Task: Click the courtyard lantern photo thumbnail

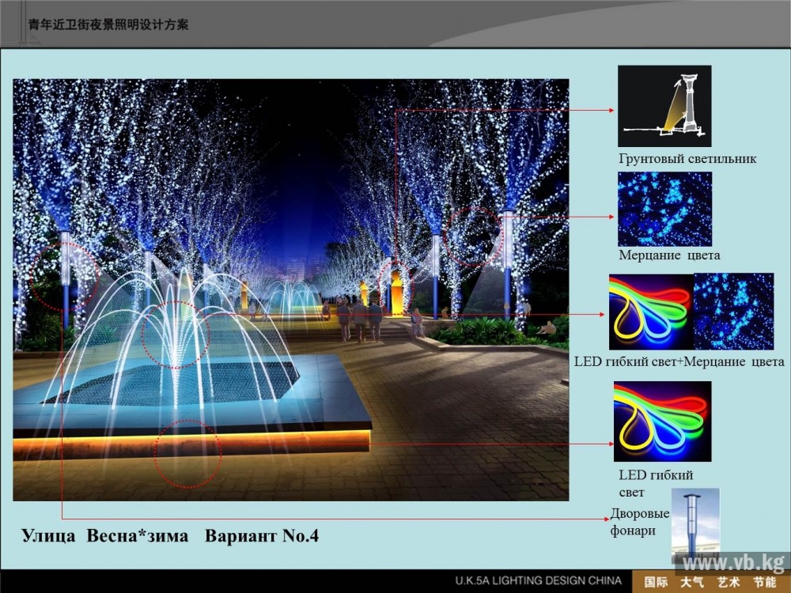Action: pos(695,527)
